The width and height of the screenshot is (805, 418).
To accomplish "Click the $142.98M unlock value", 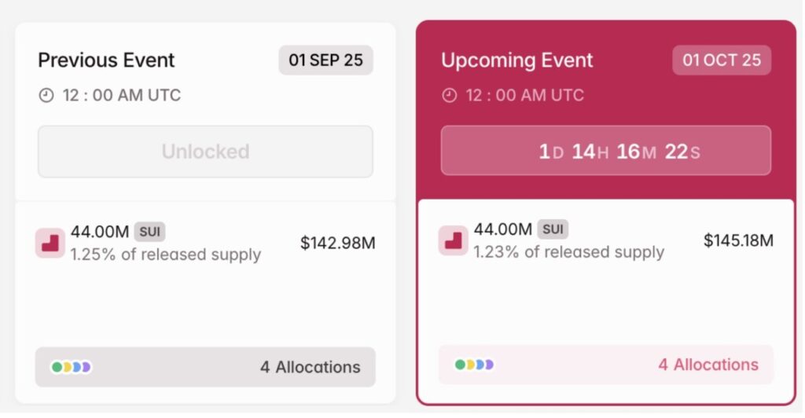I will [x=337, y=243].
